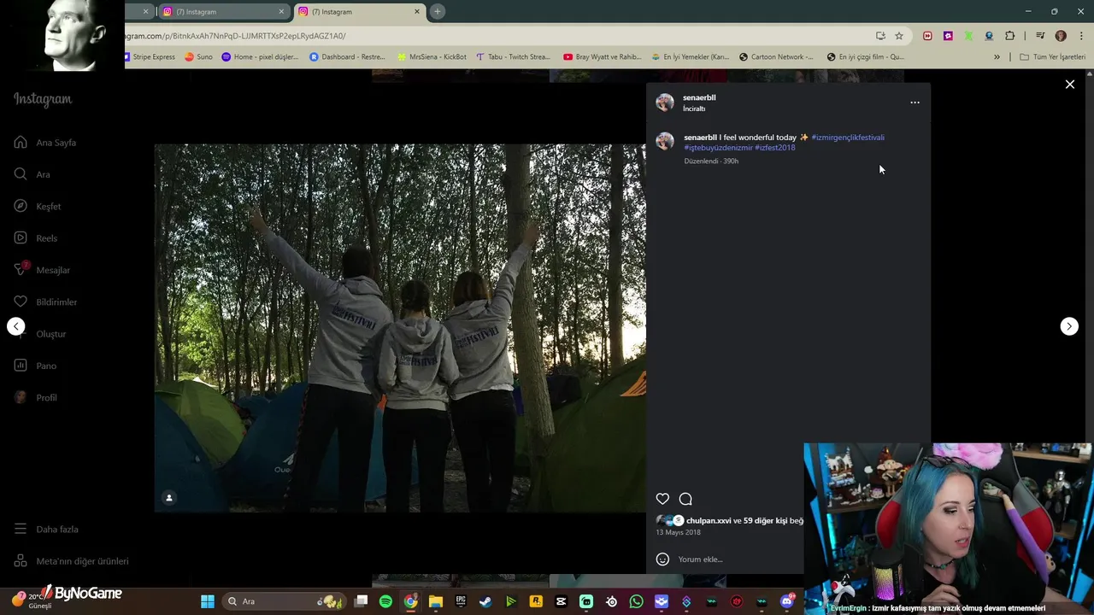Image resolution: width=1094 pixels, height=615 pixels.
Task: Open MrsSiena - KickBot bookmark
Action: pyautogui.click(x=432, y=57)
